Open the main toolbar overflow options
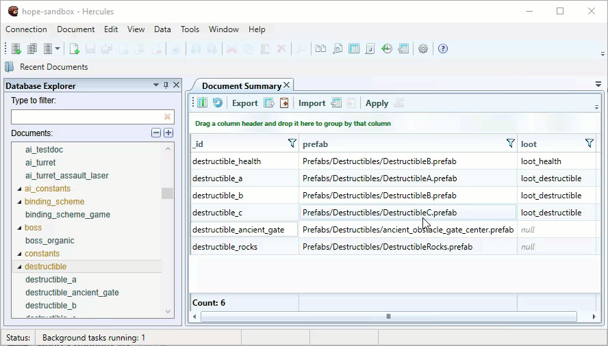608x346 pixels. (603, 54)
